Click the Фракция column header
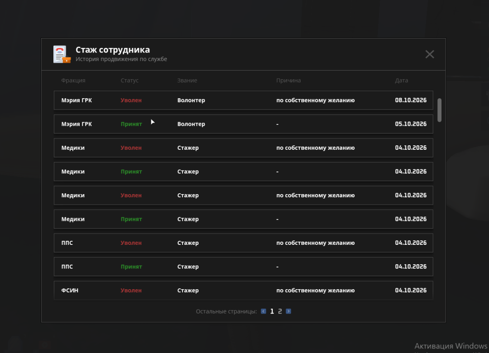This screenshot has height=353, width=489. 73,81
